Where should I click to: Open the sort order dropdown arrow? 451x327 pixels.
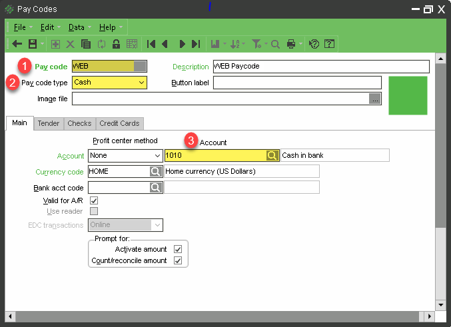point(244,44)
